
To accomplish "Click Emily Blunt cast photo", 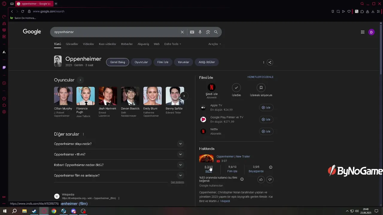I will (x=153, y=96).
